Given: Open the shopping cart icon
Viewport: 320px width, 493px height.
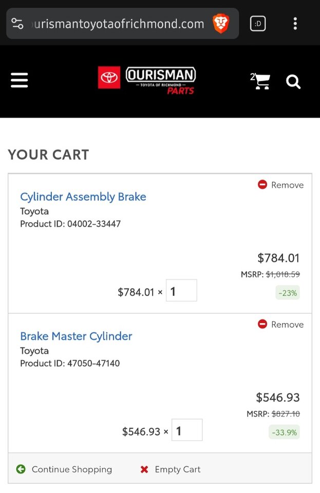Looking at the screenshot, I should 261,81.
